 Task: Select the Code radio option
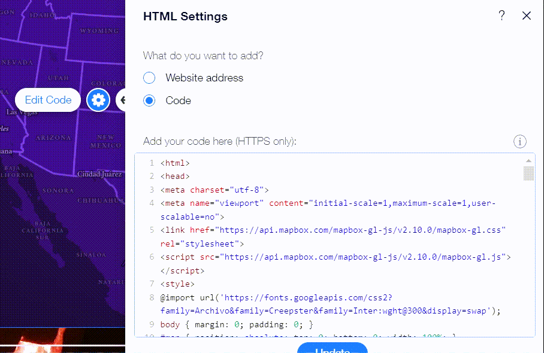point(149,101)
